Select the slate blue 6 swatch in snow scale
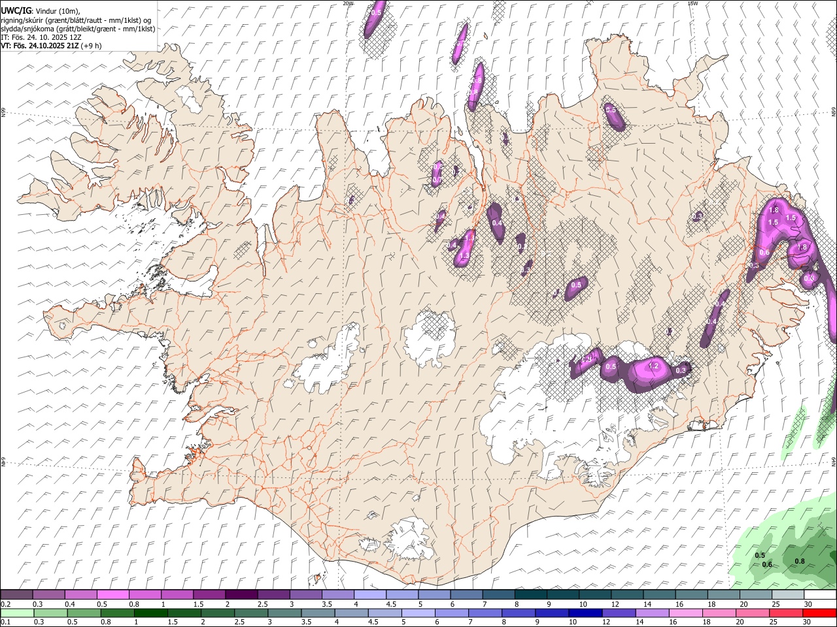The width and height of the screenshot is (837, 627). pyautogui.click(x=467, y=595)
